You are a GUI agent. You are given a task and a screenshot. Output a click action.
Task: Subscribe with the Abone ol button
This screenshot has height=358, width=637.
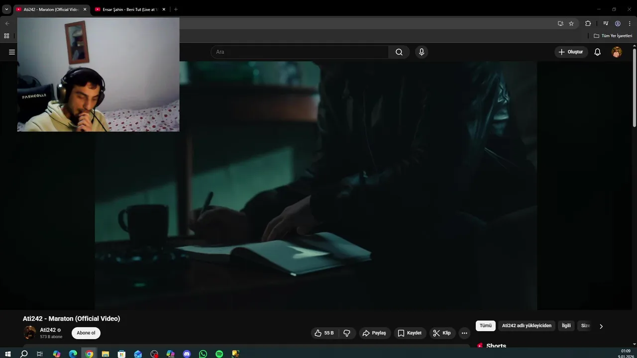pyautogui.click(x=86, y=333)
